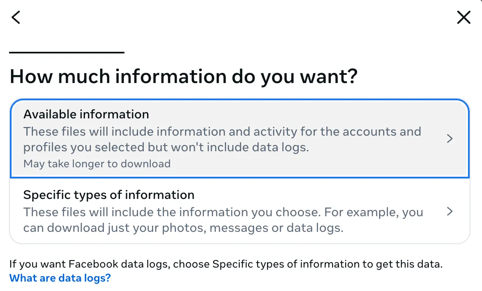
Task: Click the Facebook data logs footer note
Action: point(226,264)
